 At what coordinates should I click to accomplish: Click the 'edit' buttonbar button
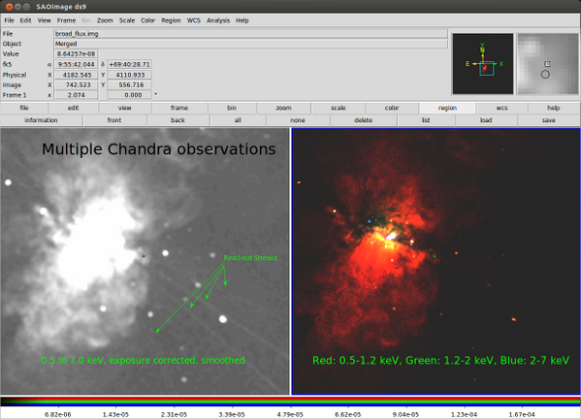[x=74, y=108]
